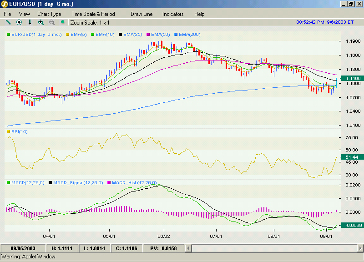Click the magenta MACD_Hist. legend swatch

(x=109, y=183)
